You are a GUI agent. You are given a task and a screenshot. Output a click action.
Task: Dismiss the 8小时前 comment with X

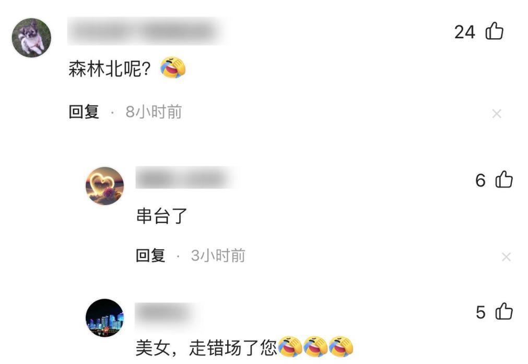point(497,113)
